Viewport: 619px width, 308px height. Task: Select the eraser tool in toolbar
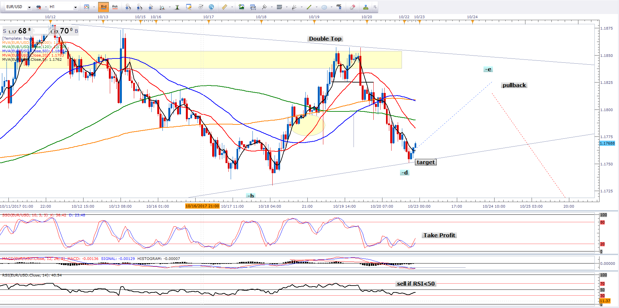coord(353,7)
